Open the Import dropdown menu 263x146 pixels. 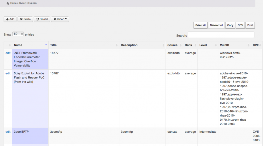60,19
